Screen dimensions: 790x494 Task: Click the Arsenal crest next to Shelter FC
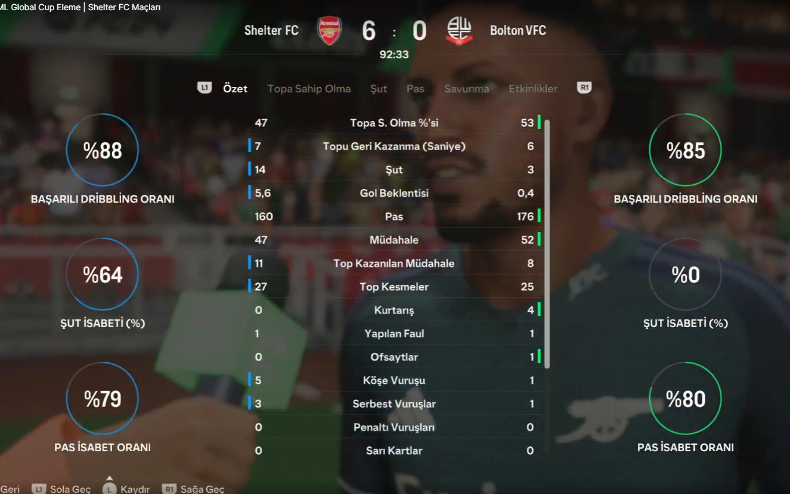tap(329, 31)
